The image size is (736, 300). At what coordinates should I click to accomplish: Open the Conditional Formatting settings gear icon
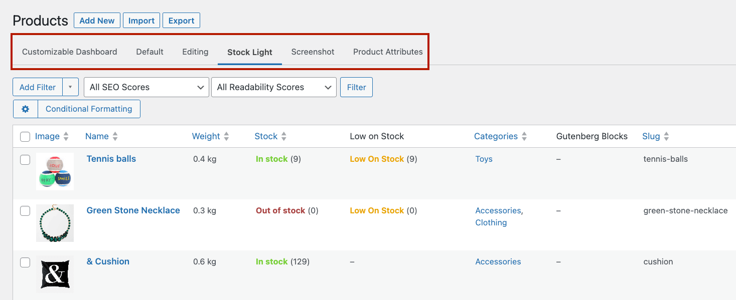(x=25, y=109)
